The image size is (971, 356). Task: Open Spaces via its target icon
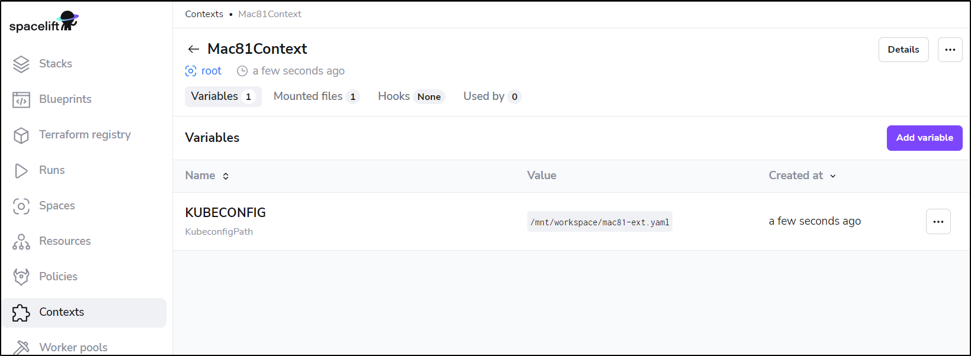coord(21,206)
